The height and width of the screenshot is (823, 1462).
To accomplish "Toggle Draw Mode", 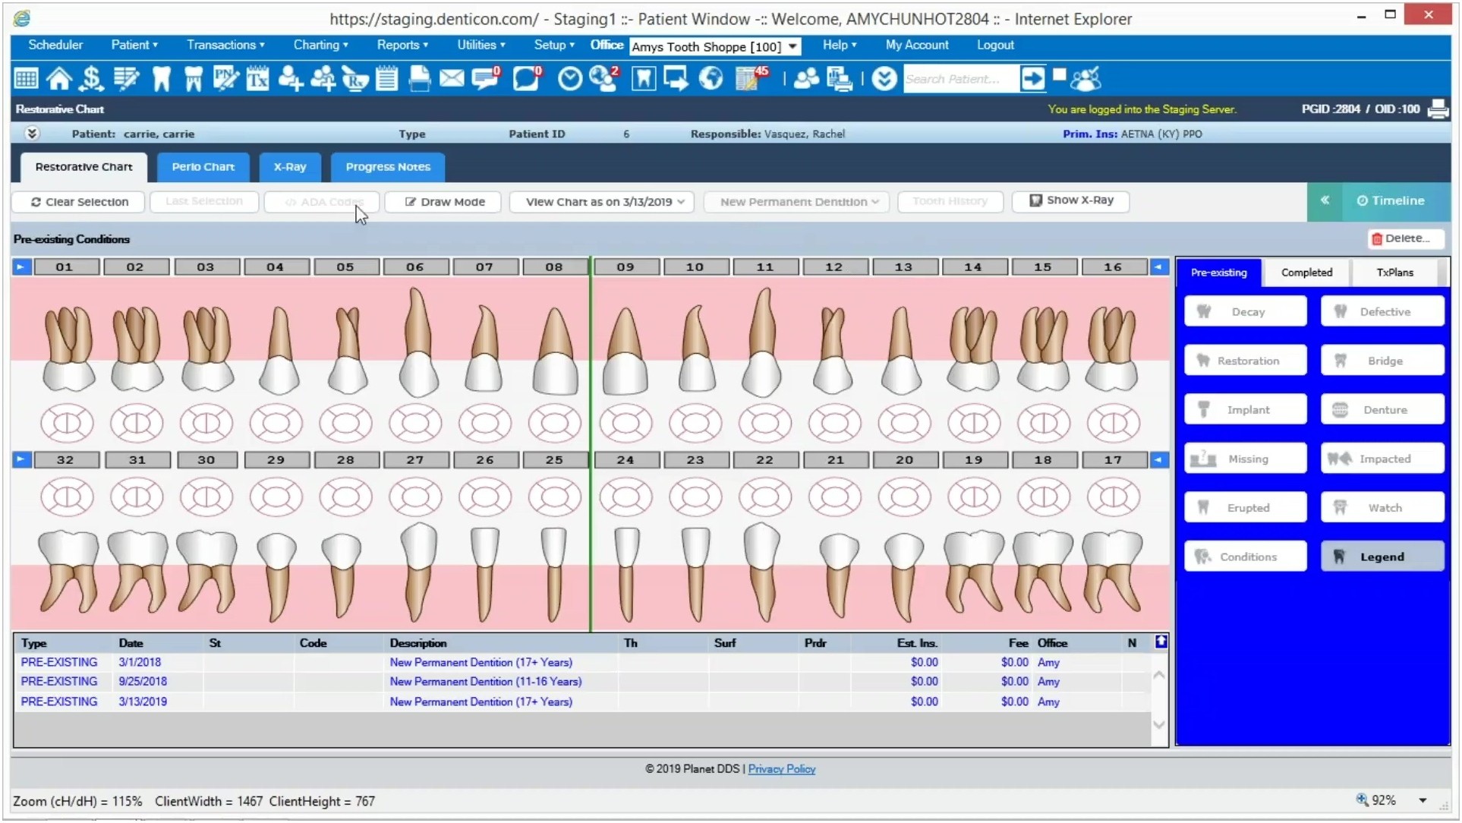I will click(444, 202).
